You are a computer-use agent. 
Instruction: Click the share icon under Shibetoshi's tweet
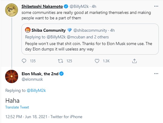click(x=134, y=61)
